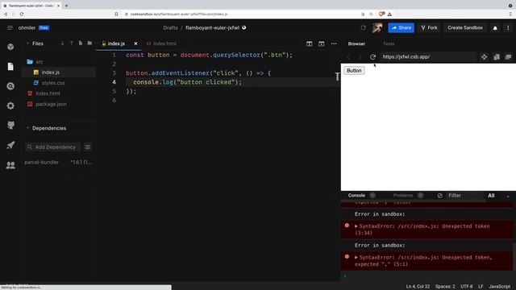Click the user avatar picture
This screenshot has height=290, width=516.
(x=377, y=28)
